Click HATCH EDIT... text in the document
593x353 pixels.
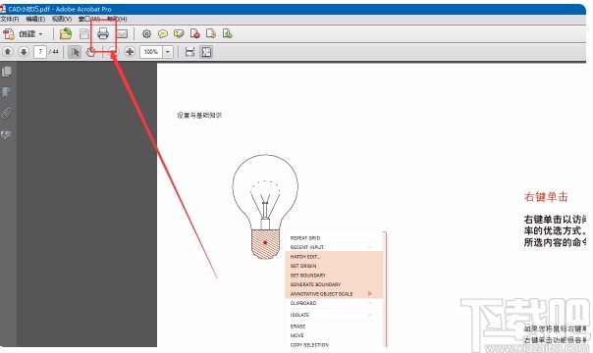tap(305, 256)
